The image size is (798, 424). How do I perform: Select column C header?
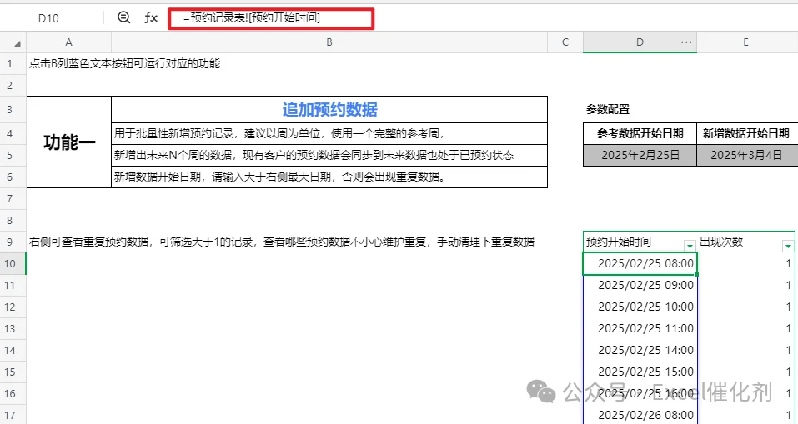[565, 42]
